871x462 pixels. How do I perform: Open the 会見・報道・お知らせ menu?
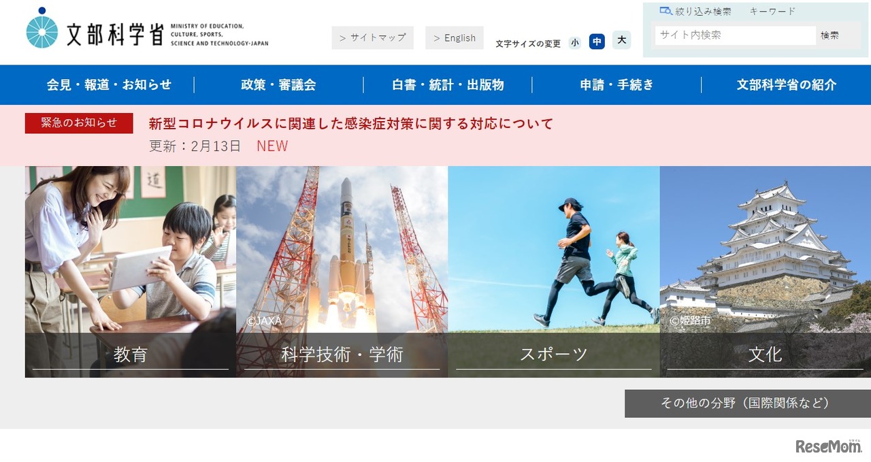pyautogui.click(x=109, y=84)
